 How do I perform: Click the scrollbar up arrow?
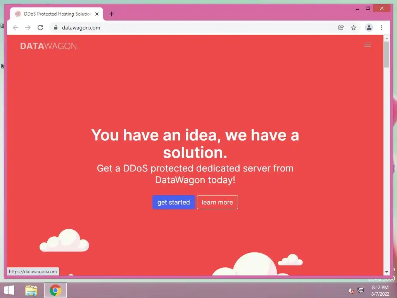tap(387, 38)
